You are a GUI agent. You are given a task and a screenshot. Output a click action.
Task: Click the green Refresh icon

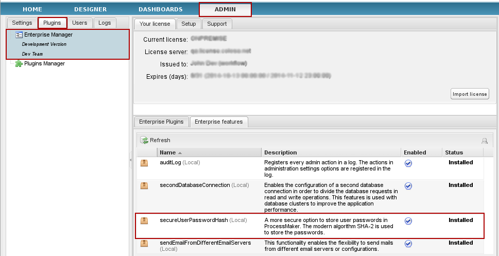[x=144, y=140]
